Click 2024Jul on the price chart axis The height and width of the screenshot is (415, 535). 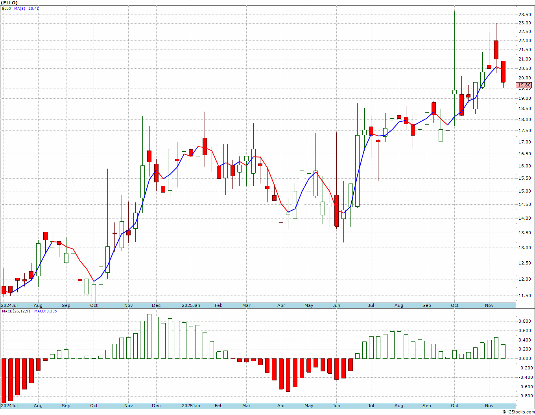(x=9, y=305)
